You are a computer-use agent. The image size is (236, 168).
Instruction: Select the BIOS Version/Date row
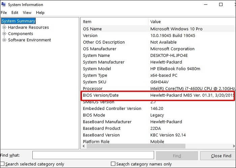[x=101, y=95]
